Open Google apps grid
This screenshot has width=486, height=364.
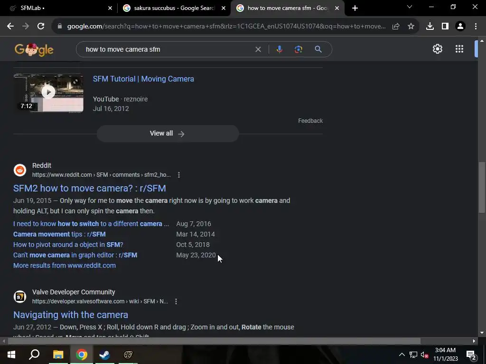click(459, 49)
